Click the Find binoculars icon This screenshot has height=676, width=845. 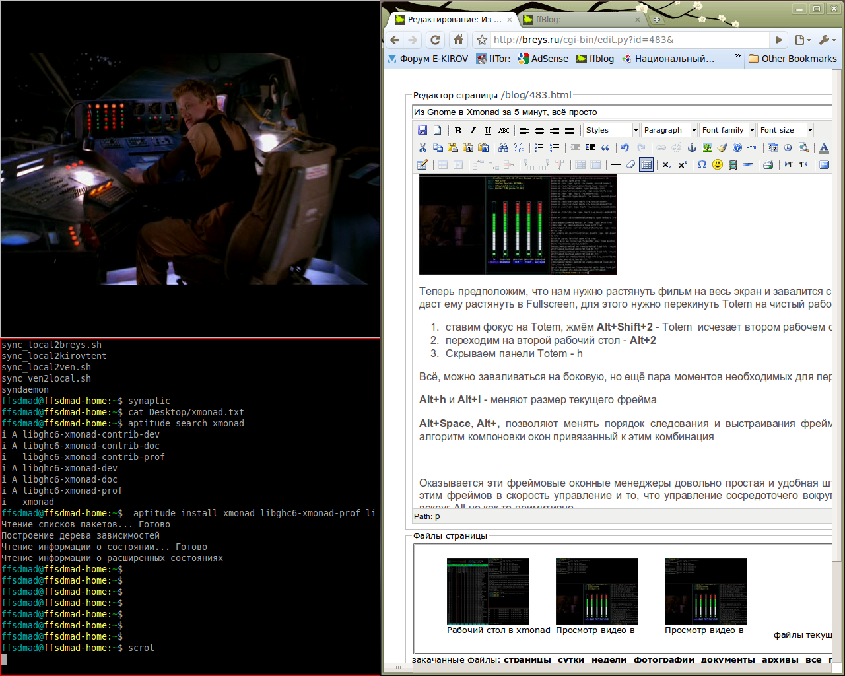[503, 147]
